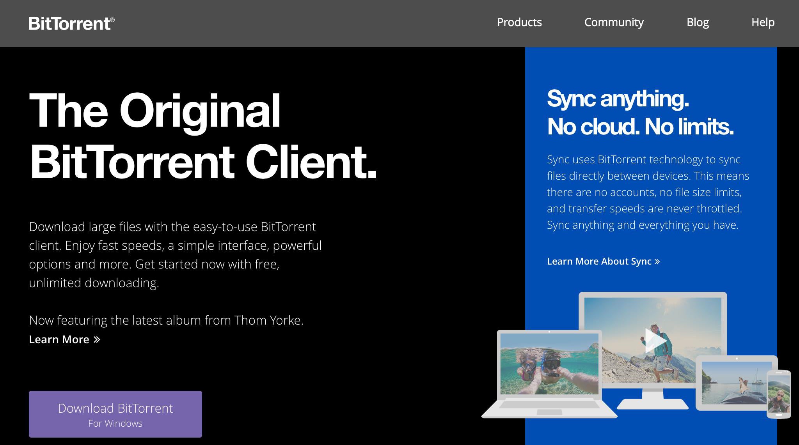
Task: Click the Help navigation tab
Action: click(x=763, y=23)
